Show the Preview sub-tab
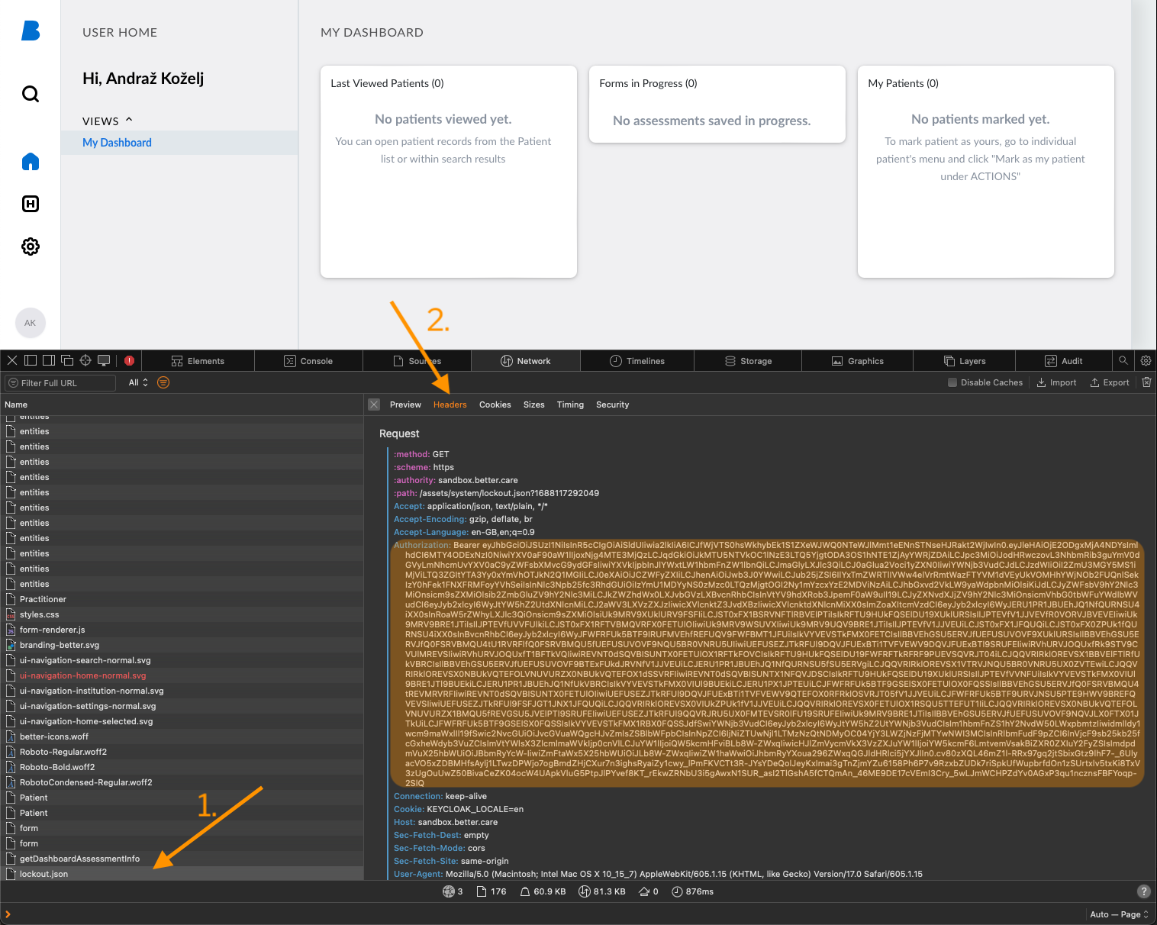Screen dimensions: 1157x925 click(x=405, y=404)
